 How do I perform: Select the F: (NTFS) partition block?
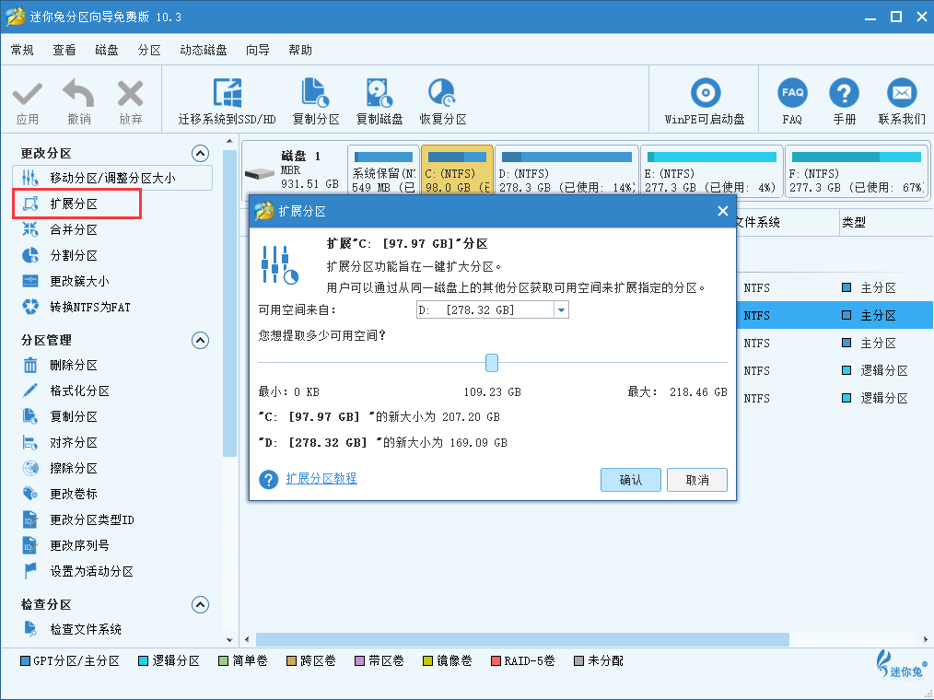point(858,171)
